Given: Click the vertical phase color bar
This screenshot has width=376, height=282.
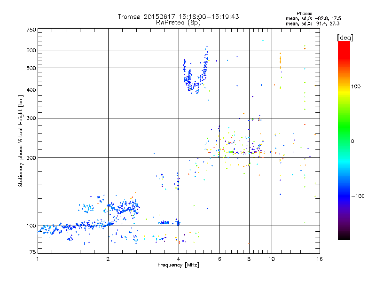Looking at the screenshot, I should pyautogui.click(x=344, y=140).
